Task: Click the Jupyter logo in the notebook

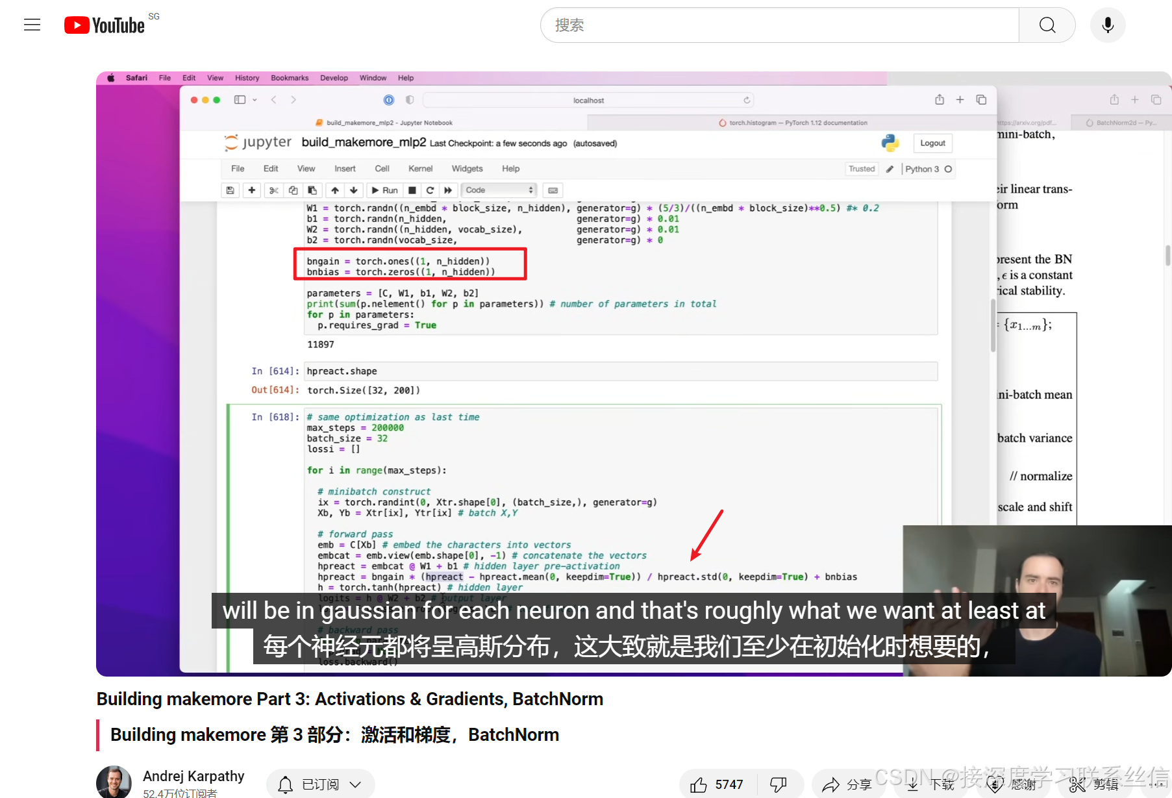Action: [x=258, y=142]
